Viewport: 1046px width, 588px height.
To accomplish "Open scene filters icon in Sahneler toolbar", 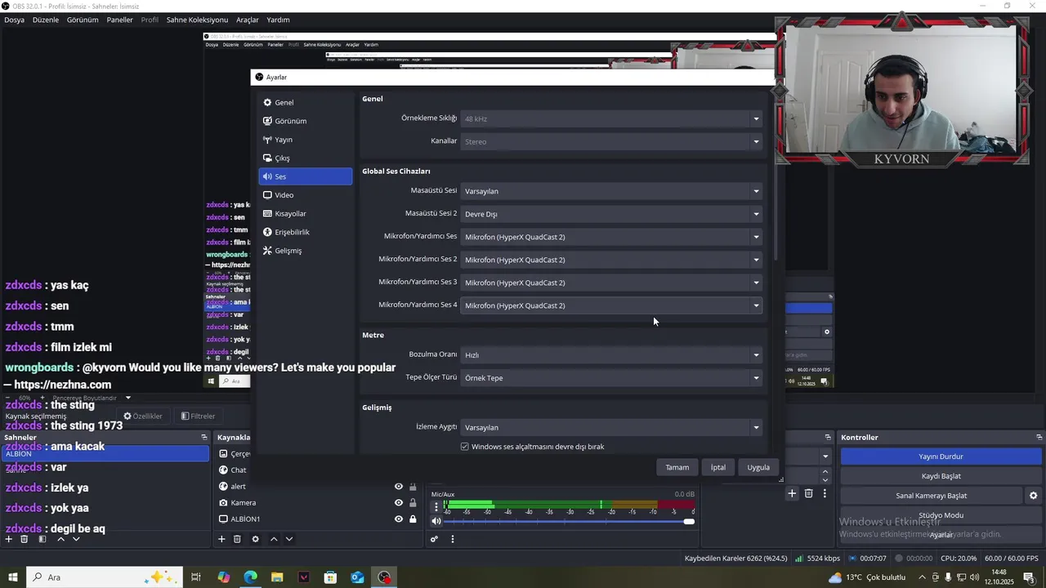I will (42, 539).
